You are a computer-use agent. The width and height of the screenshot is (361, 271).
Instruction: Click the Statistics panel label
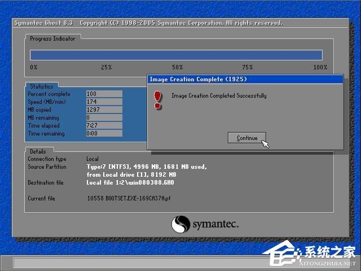(41, 86)
